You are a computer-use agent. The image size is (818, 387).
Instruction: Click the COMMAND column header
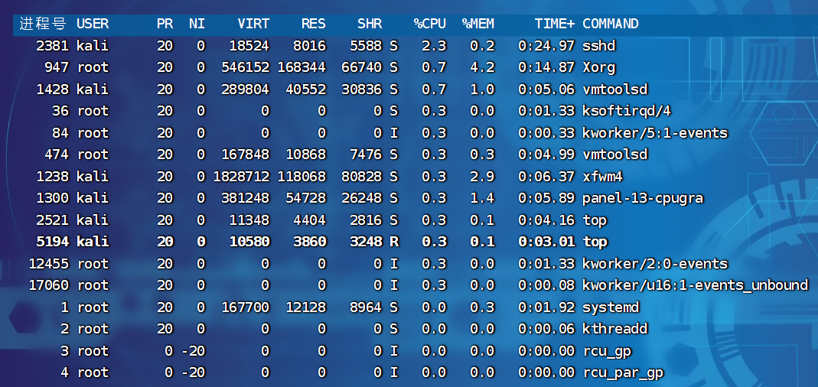pyautogui.click(x=611, y=24)
